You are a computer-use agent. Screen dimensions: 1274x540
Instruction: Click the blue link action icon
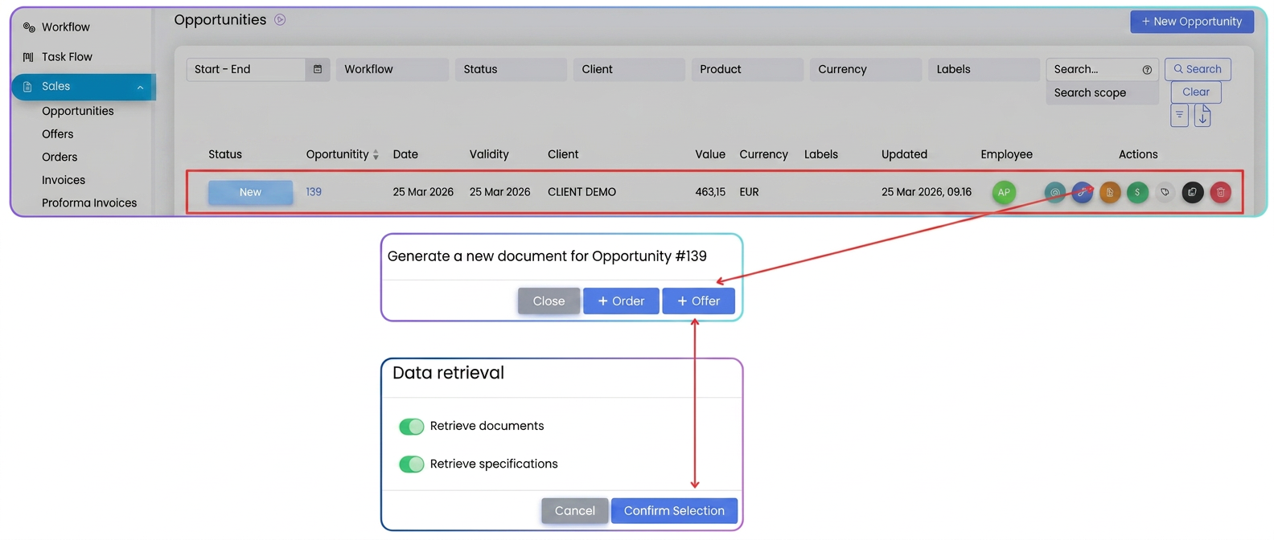[x=1083, y=192]
